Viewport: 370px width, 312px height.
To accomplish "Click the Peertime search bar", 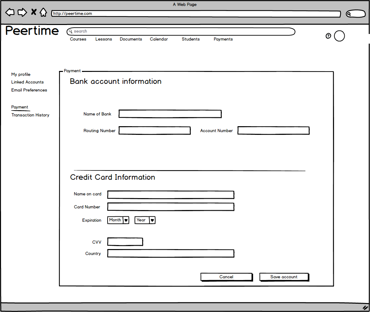I will pos(181,32).
